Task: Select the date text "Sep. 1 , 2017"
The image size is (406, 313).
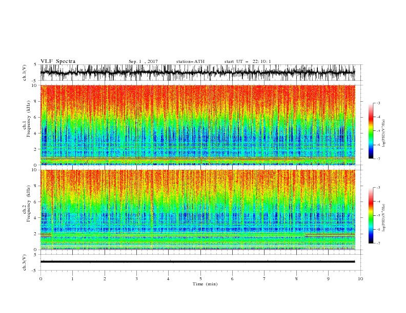Action: point(143,61)
